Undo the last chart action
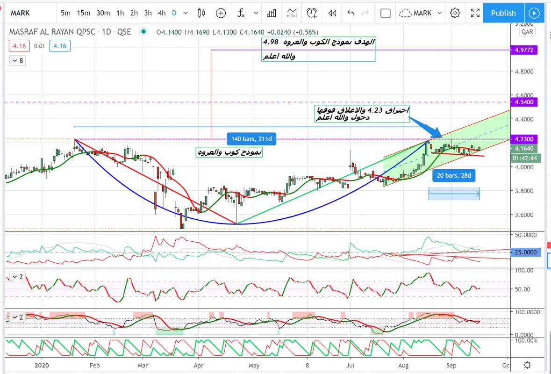The image size is (551, 374). pos(351,13)
